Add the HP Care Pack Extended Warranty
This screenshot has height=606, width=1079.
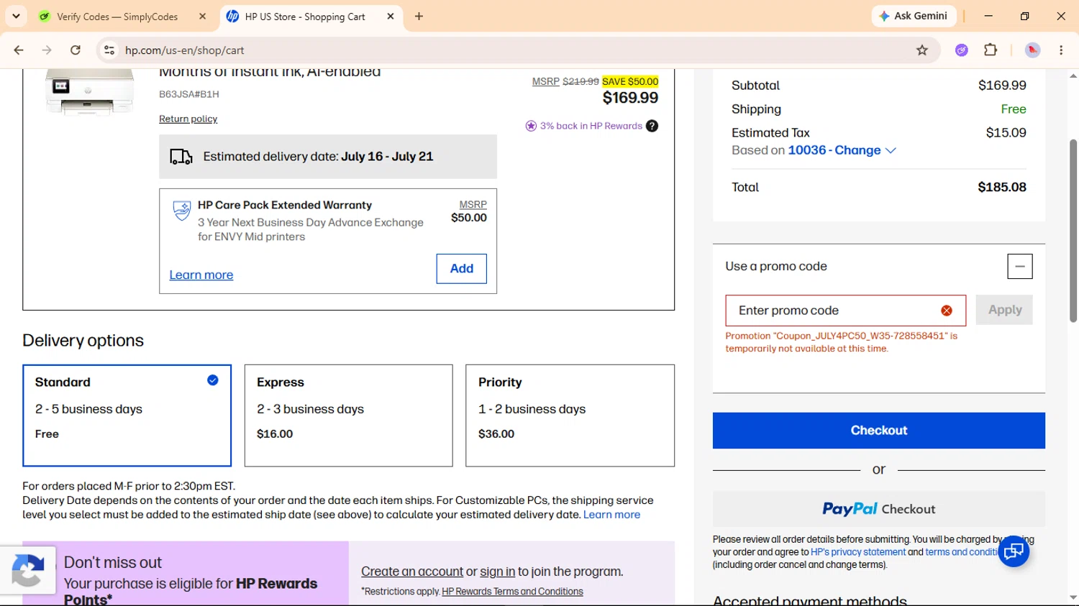[461, 268]
